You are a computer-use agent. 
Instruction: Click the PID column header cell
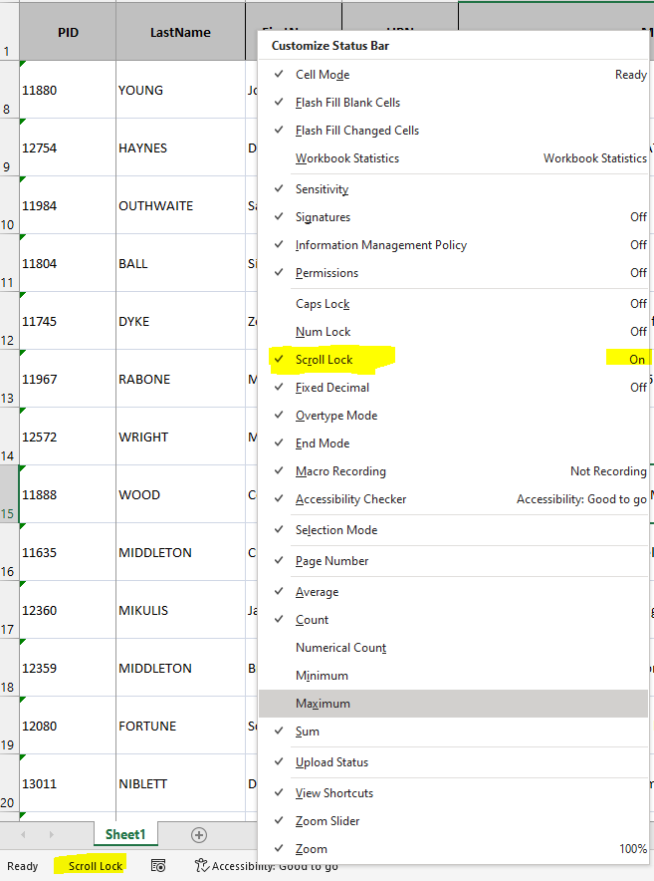click(x=68, y=32)
